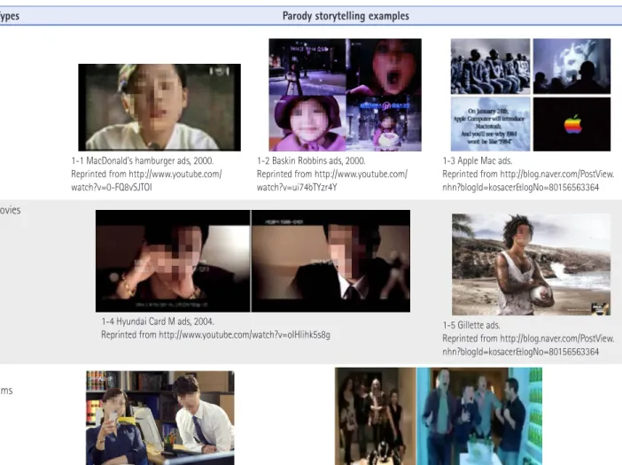This screenshot has height=465, width=622.
Task: Click the 'Parody storytelling examples' header
Action: click(346, 16)
